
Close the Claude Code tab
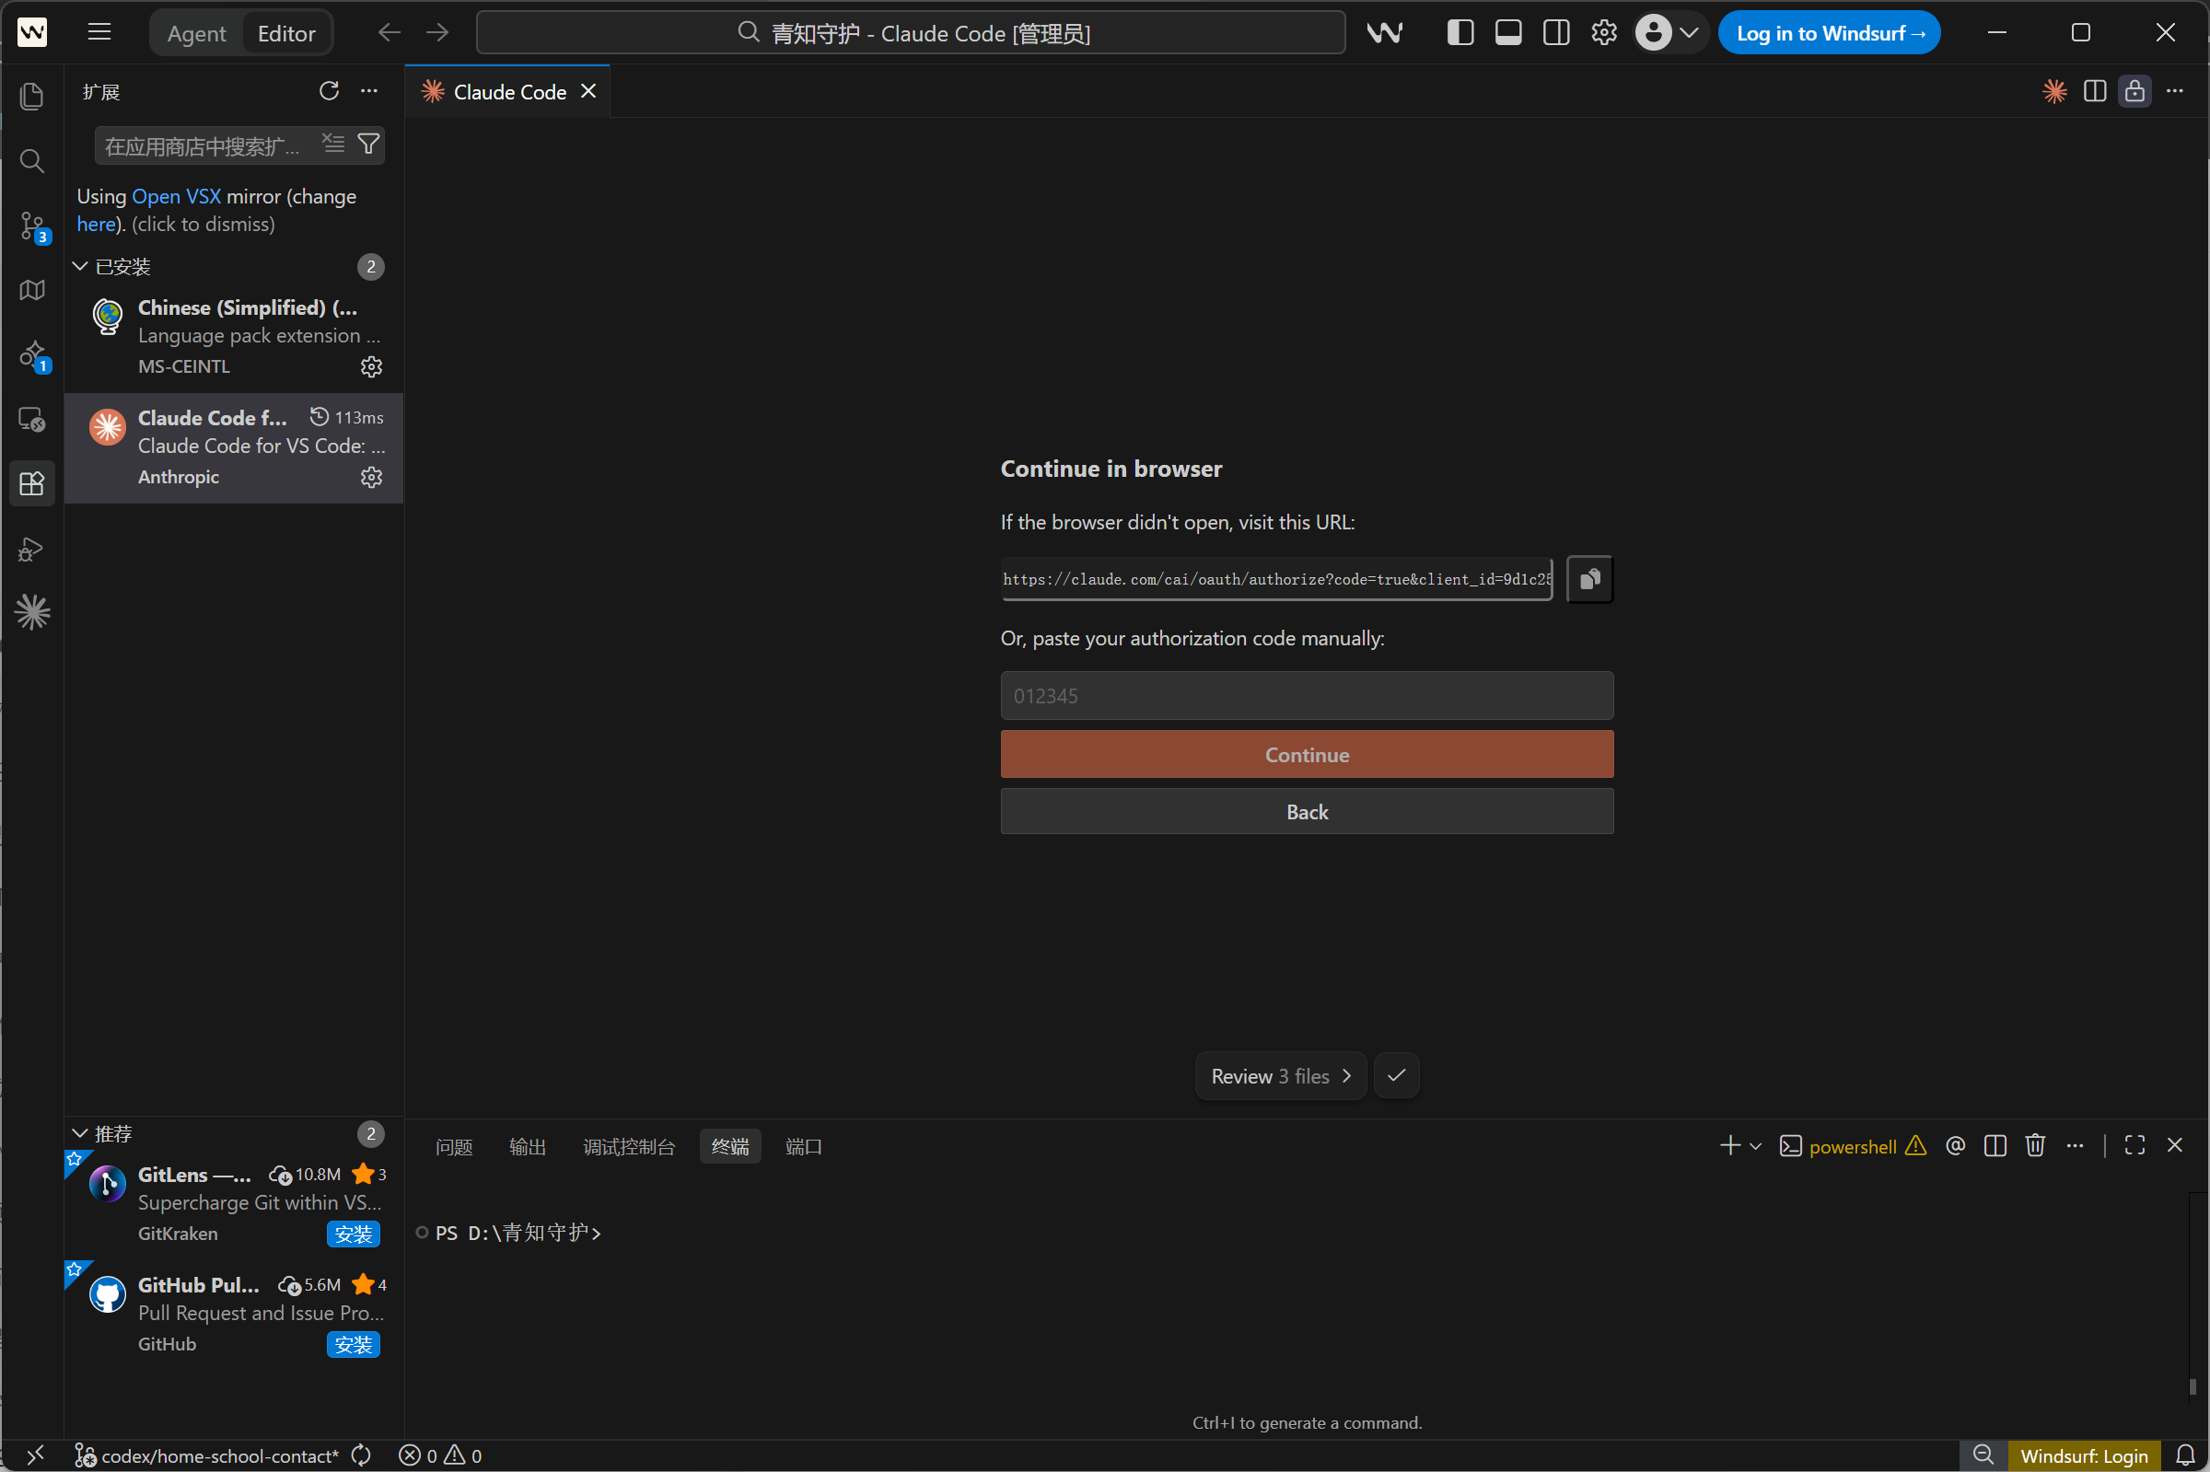[588, 91]
